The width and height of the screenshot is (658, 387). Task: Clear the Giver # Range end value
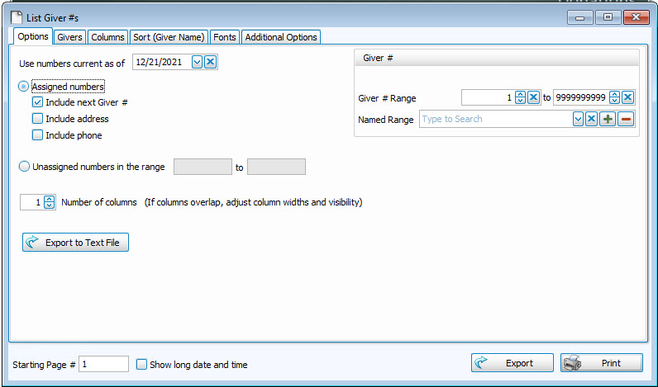(627, 97)
